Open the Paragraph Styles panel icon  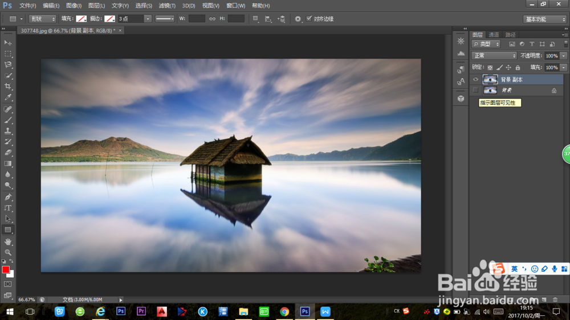461,69
